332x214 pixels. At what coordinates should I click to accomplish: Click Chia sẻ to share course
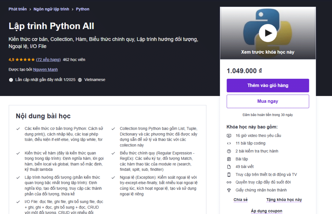[241, 200]
